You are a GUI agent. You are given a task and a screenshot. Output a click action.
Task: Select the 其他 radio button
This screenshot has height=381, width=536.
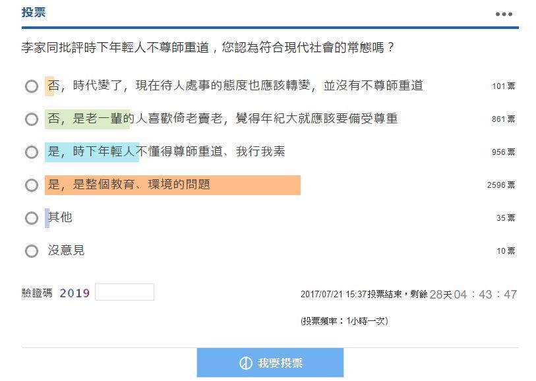click(x=32, y=218)
